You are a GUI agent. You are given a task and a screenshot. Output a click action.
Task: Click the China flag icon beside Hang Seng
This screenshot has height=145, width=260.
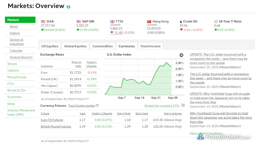click(149, 22)
